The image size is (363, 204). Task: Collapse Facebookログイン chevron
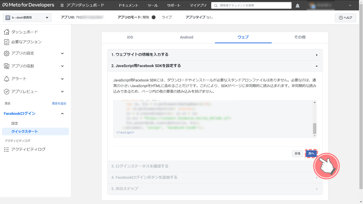tap(62, 114)
